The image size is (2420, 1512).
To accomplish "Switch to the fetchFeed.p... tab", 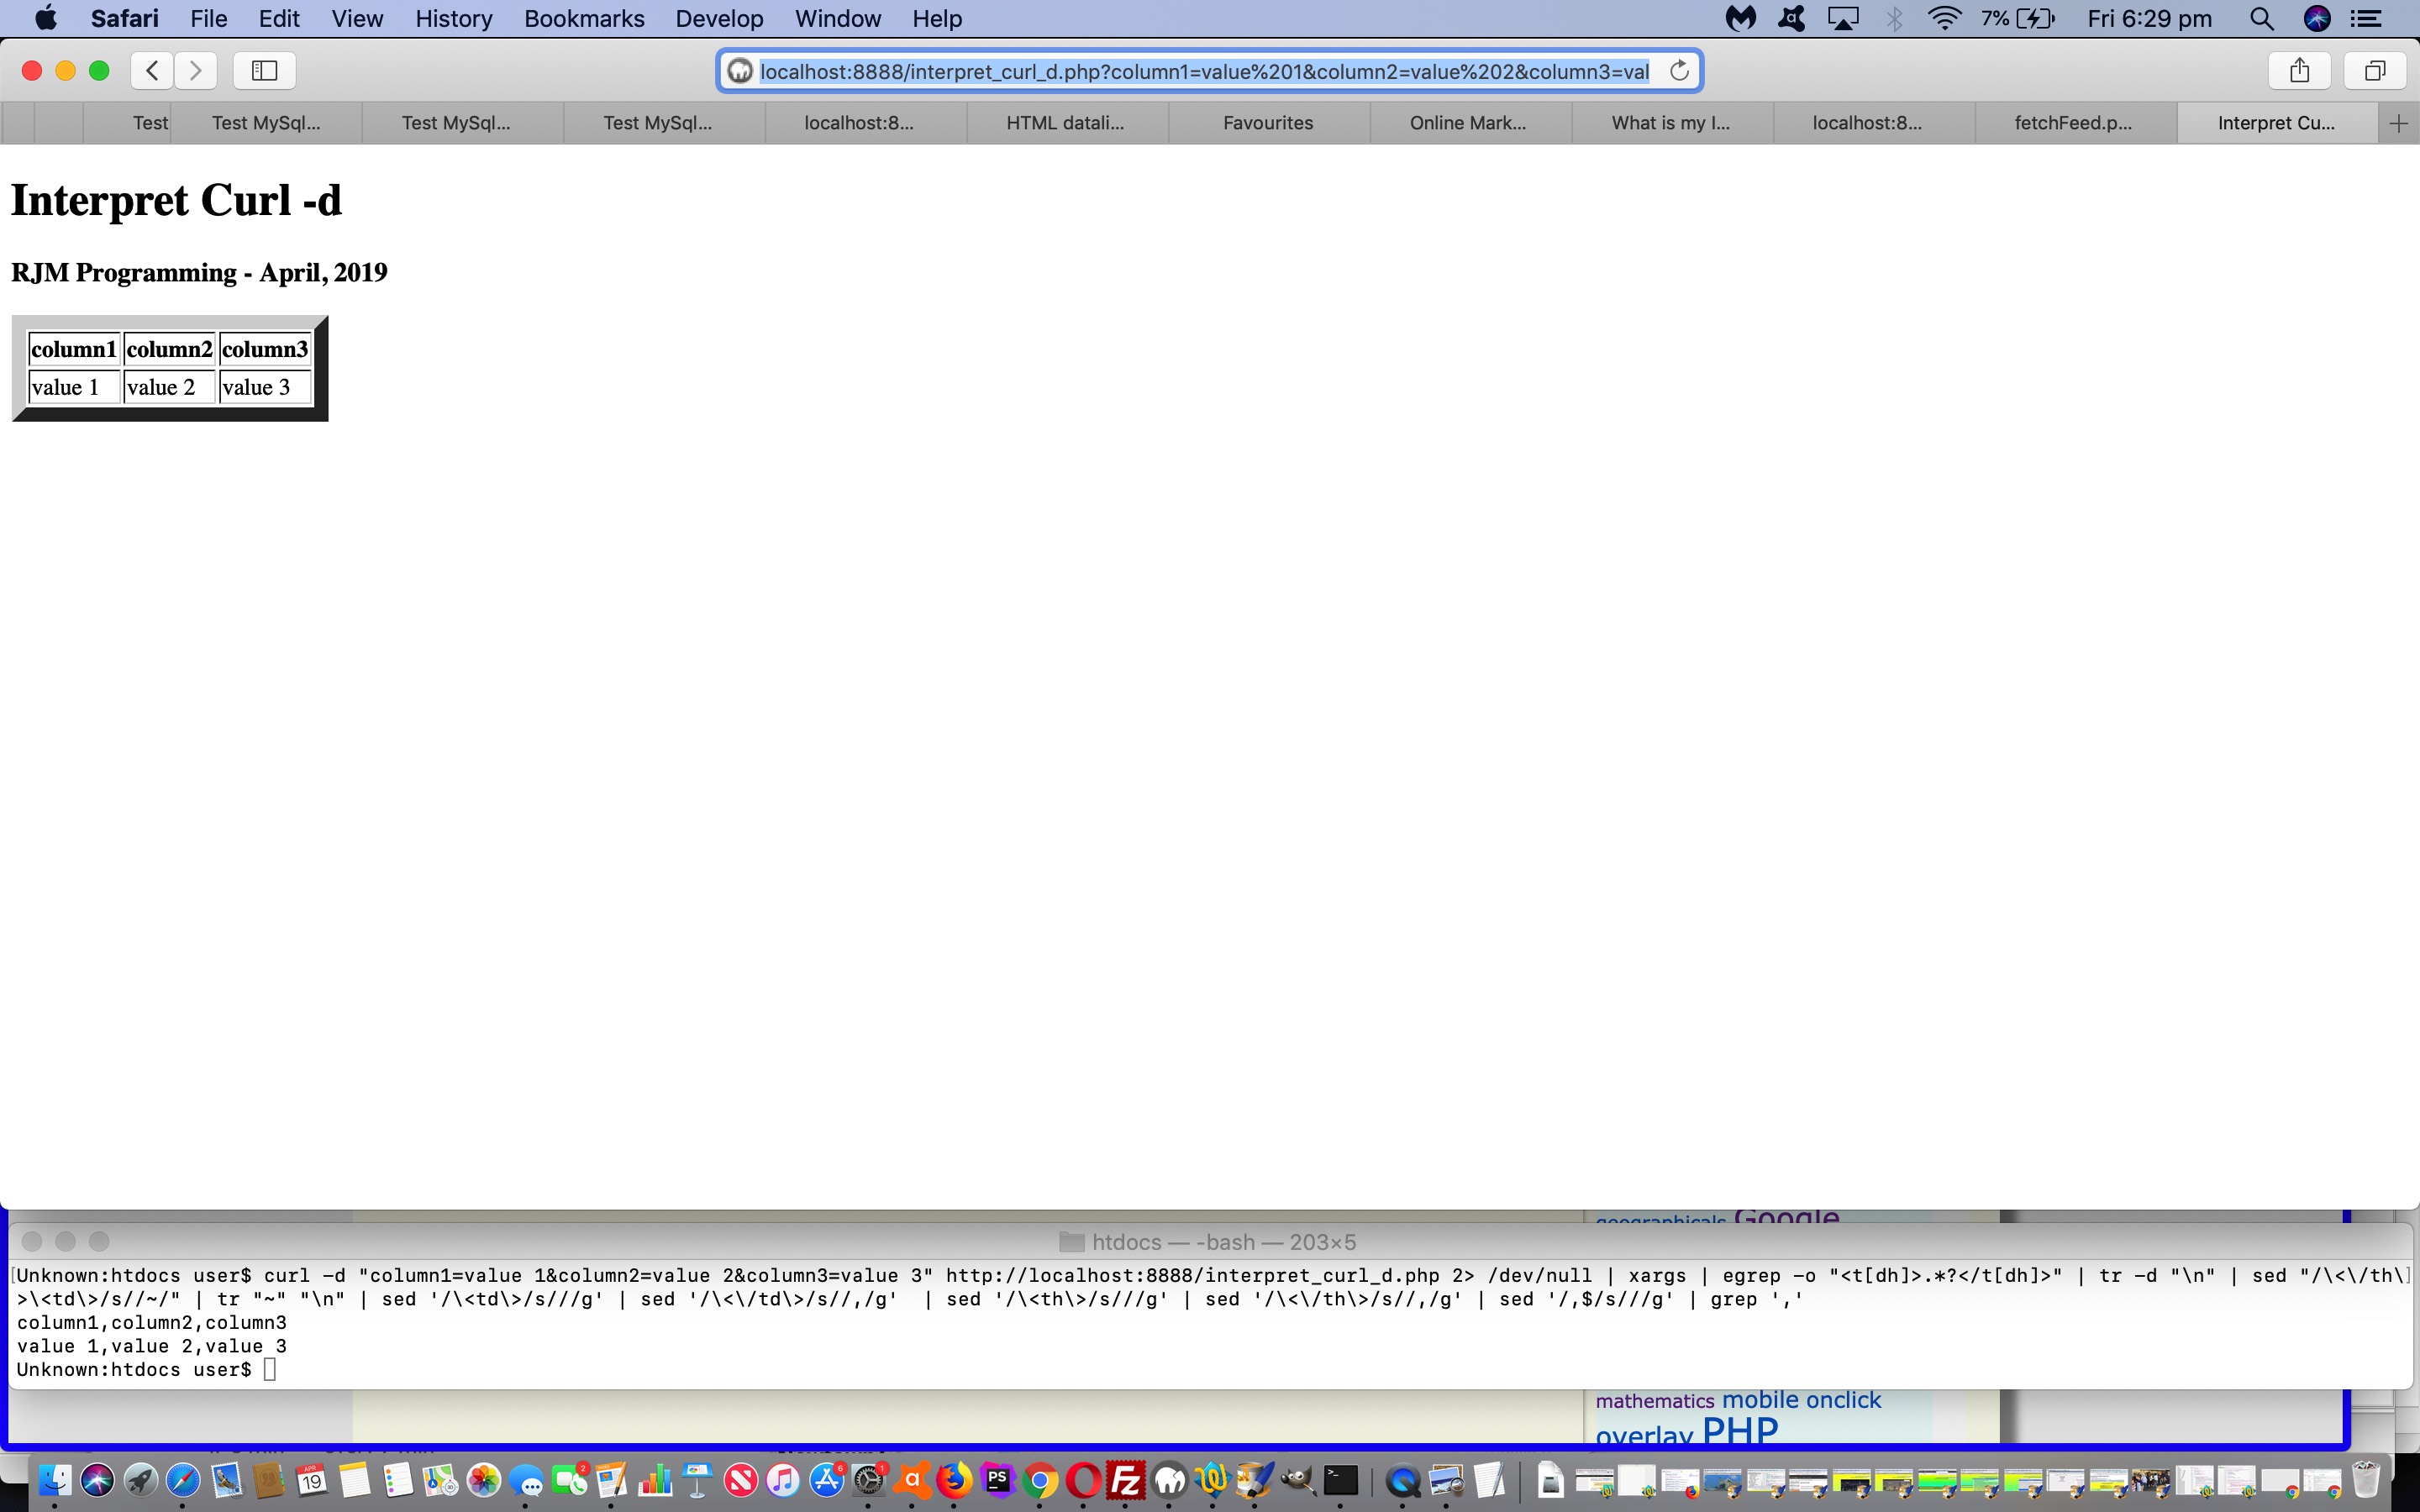I will click(x=2073, y=123).
